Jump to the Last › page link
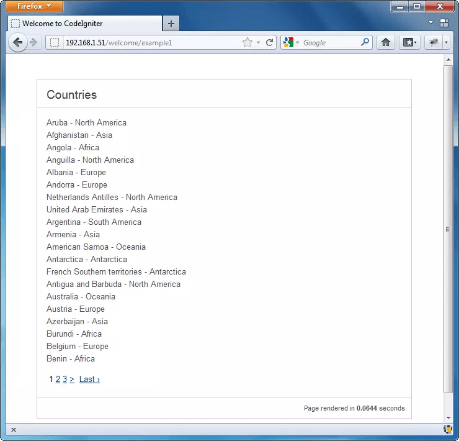The image size is (459, 441). tap(89, 379)
